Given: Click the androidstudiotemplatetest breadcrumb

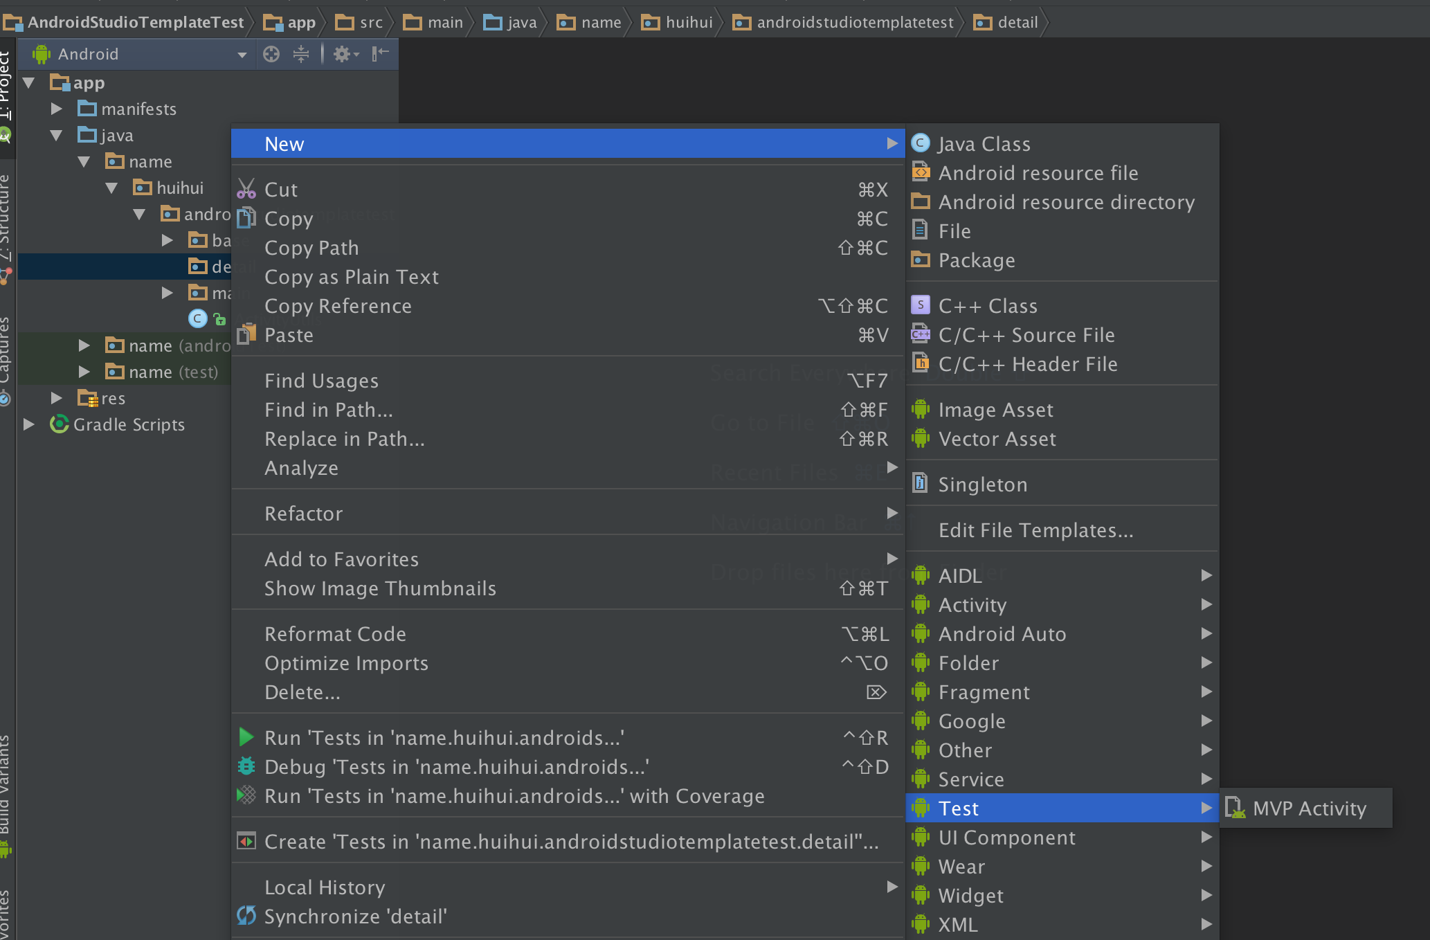Looking at the screenshot, I should pos(843,22).
